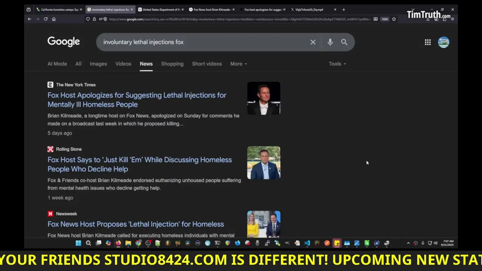Screen dimensions: 482x271
Task: Open the Rolling Stone favicon
Action: pos(50,149)
